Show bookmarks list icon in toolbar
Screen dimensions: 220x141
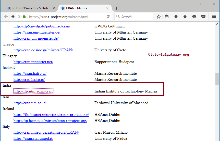click(167, 17)
